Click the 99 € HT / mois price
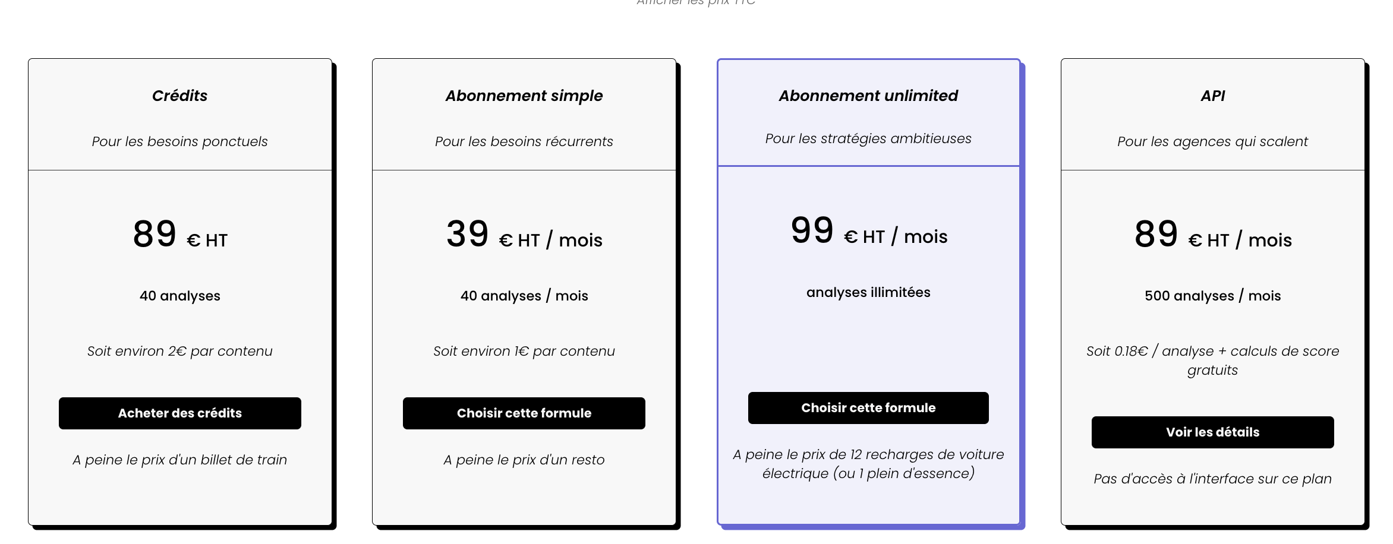This screenshot has height=544, width=1393. [x=868, y=232]
